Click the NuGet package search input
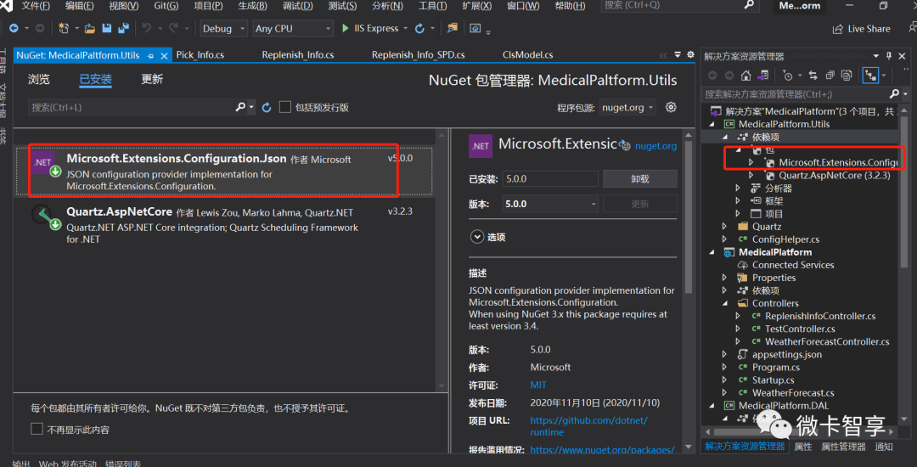This screenshot has height=467, width=917. click(x=131, y=108)
